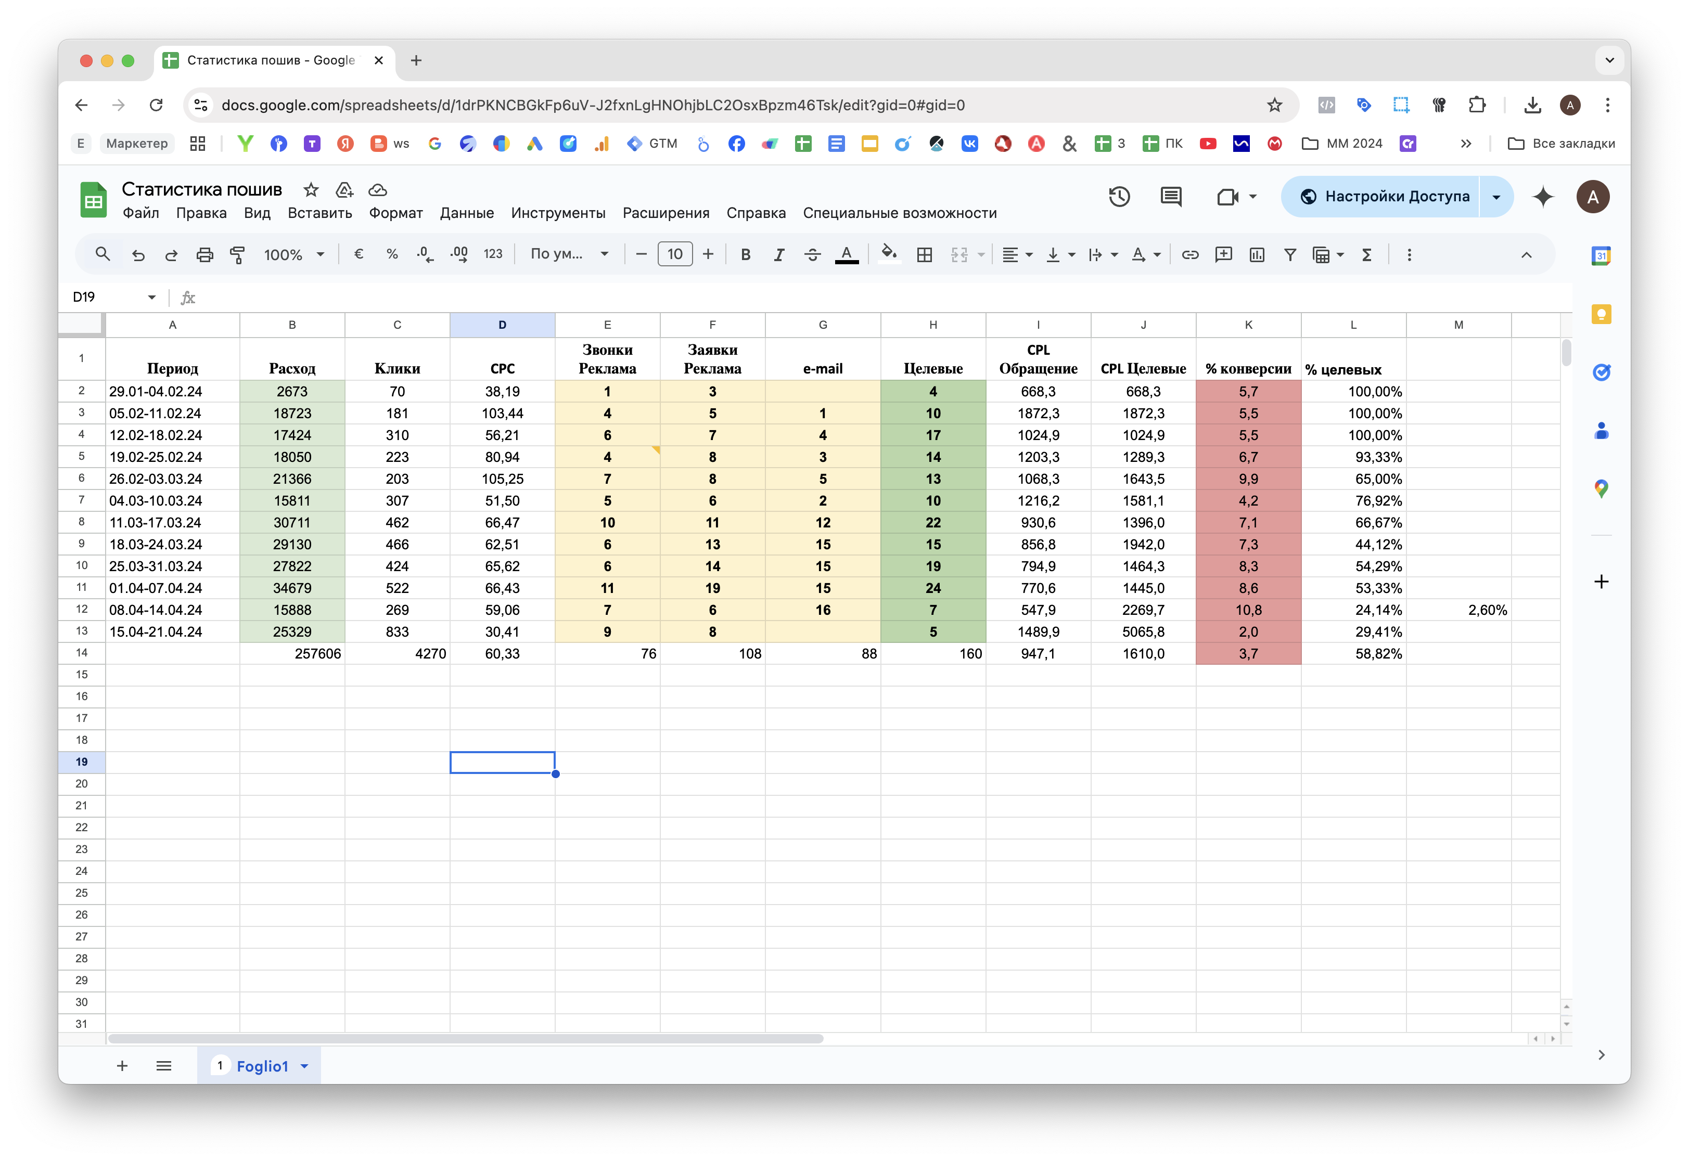Open Foglio1 sheet tab menu arrow
Image resolution: width=1689 pixels, height=1161 pixels.
[x=305, y=1066]
